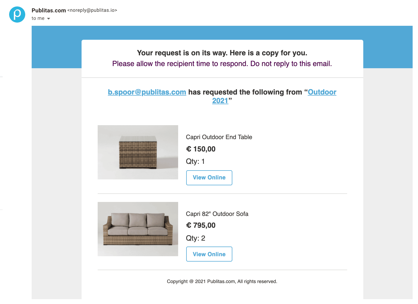Click the Capri Outdoor End Table title
418x304 pixels.
coord(219,137)
